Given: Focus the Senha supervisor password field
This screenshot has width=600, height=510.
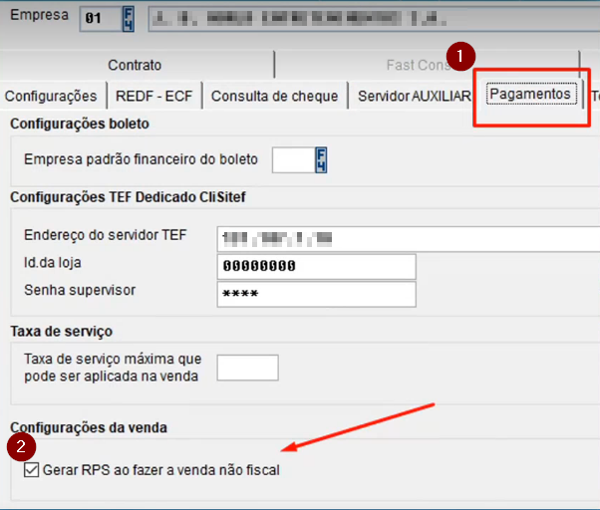Looking at the screenshot, I should [x=315, y=294].
